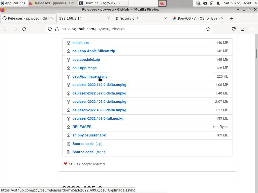Open the Pocket save icon
The width and height of the screenshot is (258, 193).
click(234, 29)
